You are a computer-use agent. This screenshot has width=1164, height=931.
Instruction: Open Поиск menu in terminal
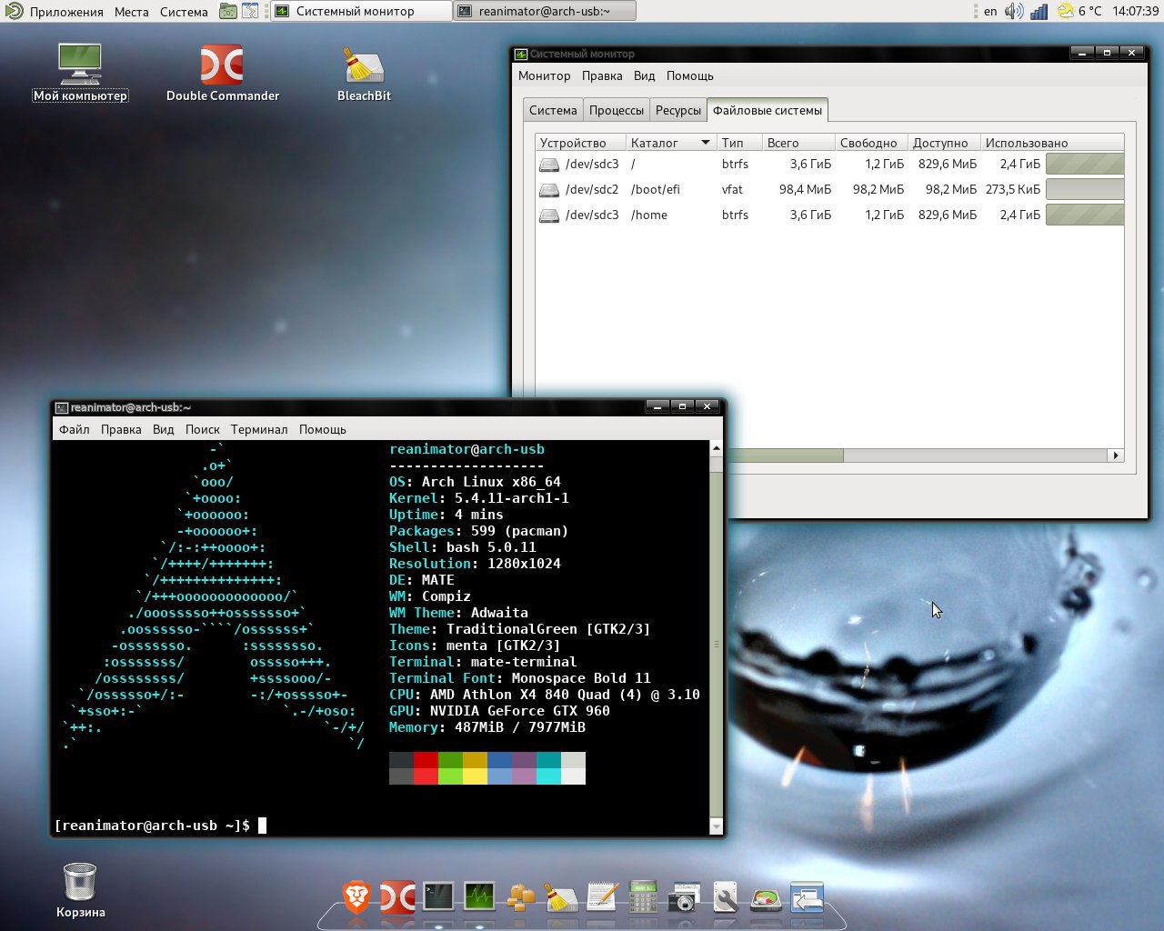point(203,429)
